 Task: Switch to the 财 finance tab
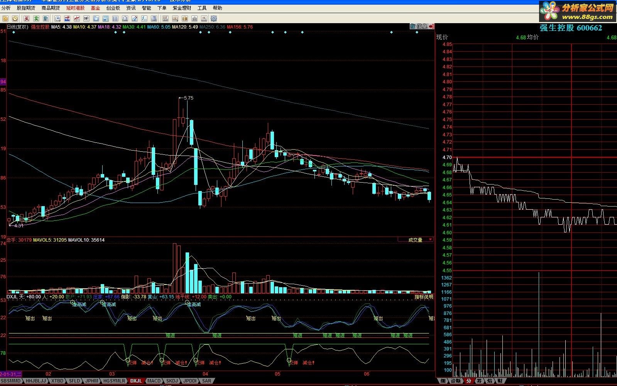(500, 381)
